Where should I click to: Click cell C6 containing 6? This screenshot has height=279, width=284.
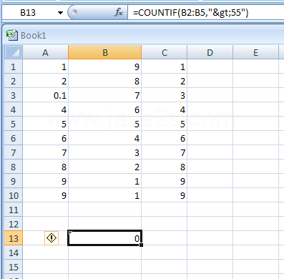(x=165, y=138)
